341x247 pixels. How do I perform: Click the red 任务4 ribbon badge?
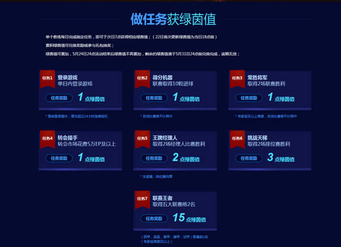(x=47, y=139)
